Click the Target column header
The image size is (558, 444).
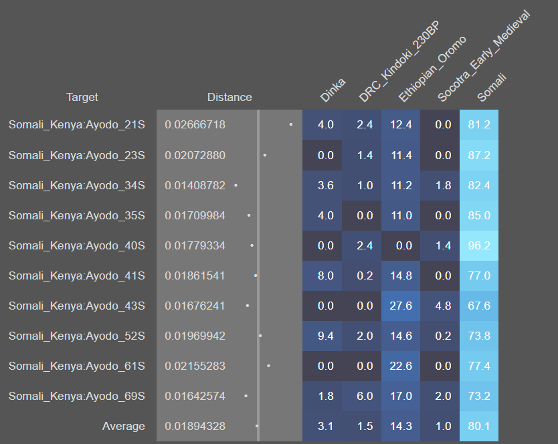click(x=82, y=97)
